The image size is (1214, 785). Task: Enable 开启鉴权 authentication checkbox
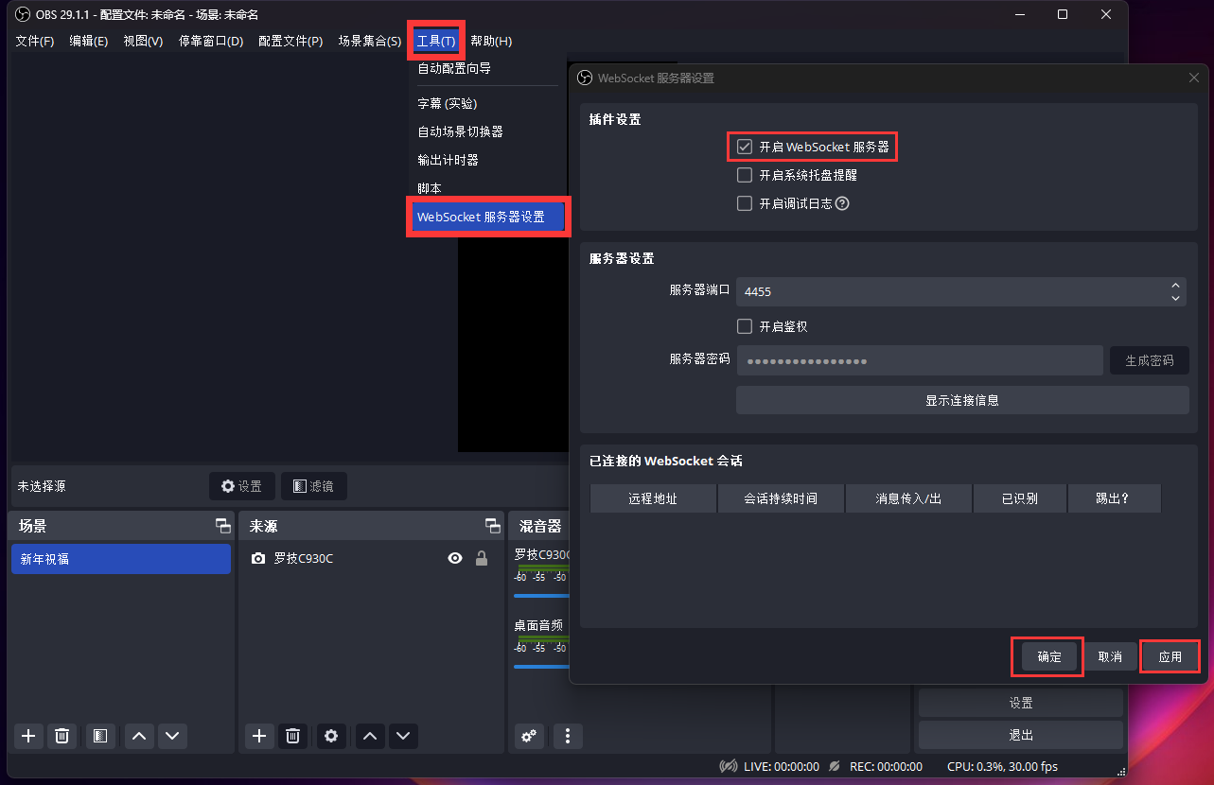pyautogui.click(x=745, y=326)
